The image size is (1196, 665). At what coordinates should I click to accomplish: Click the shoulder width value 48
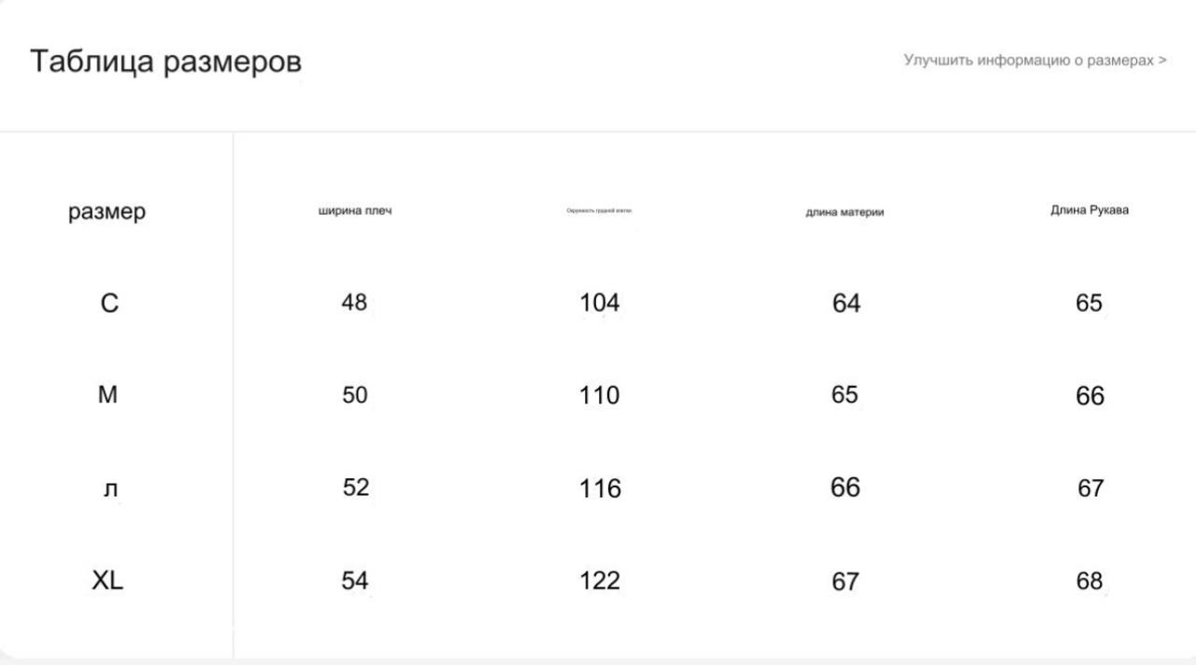click(354, 302)
